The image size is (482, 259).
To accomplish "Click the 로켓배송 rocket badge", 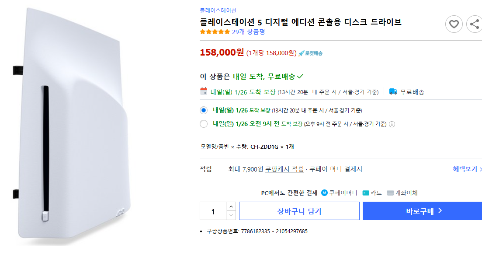I will [311, 53].
